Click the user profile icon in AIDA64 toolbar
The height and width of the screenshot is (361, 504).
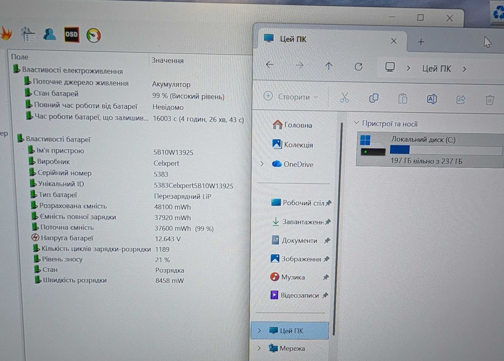[49, 34]
